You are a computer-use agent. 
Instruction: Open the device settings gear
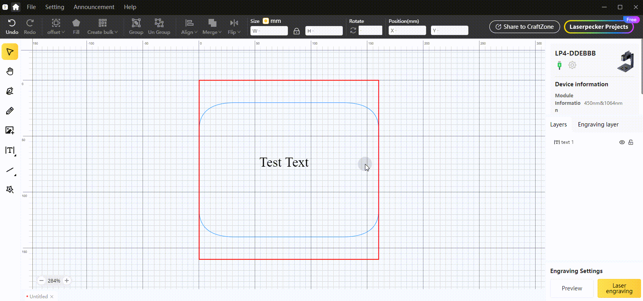tap(572, 65)
